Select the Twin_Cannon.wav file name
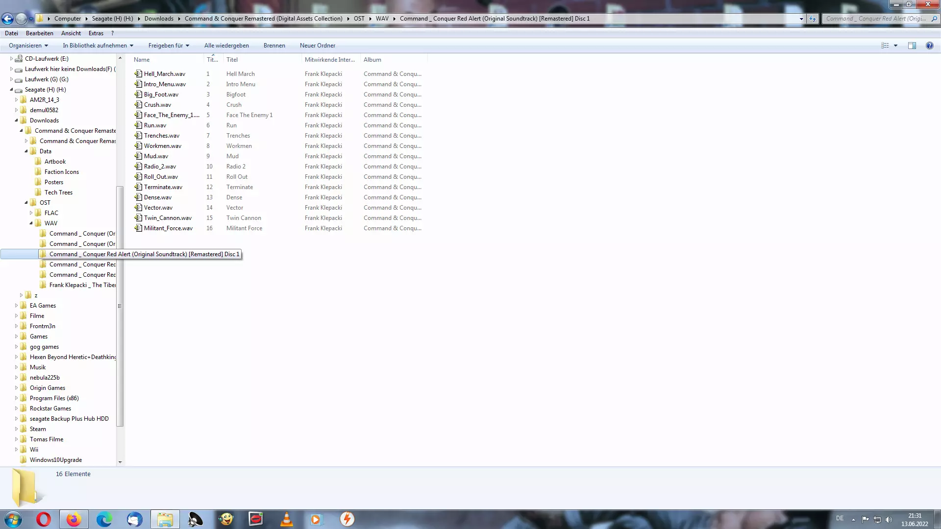941x529 pixels. coord(168,218)
